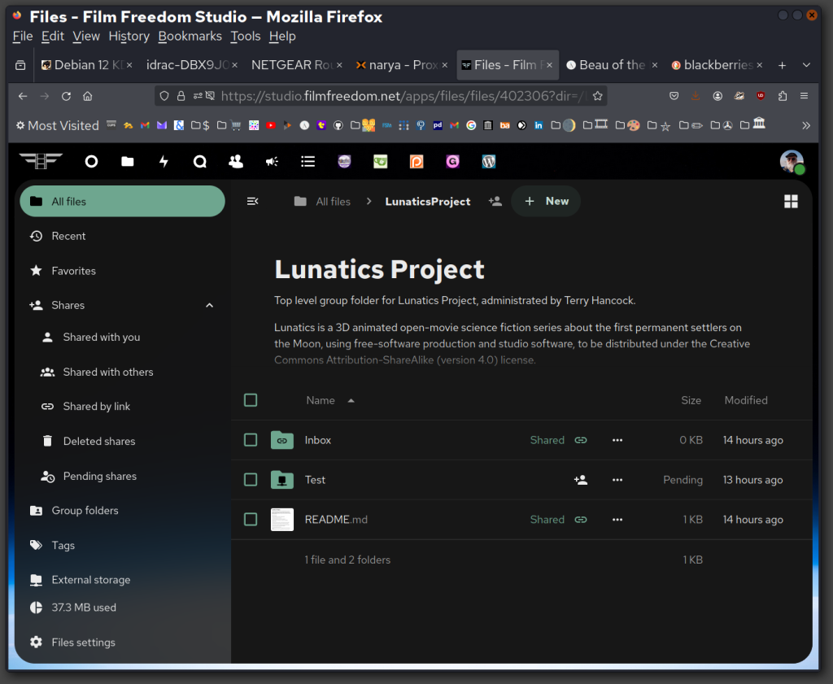The image size is (833, 684).
Task: Open the Firefox list-all-tabs chevron
Action: point(806,65)
